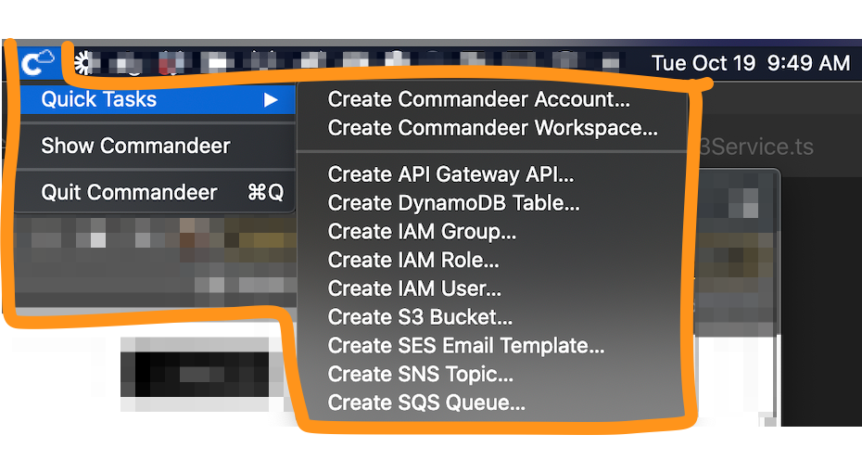Screen dimensions: 862x473
Task: Click the Commandeer cloud icon in menu bar
Action: 37,62
